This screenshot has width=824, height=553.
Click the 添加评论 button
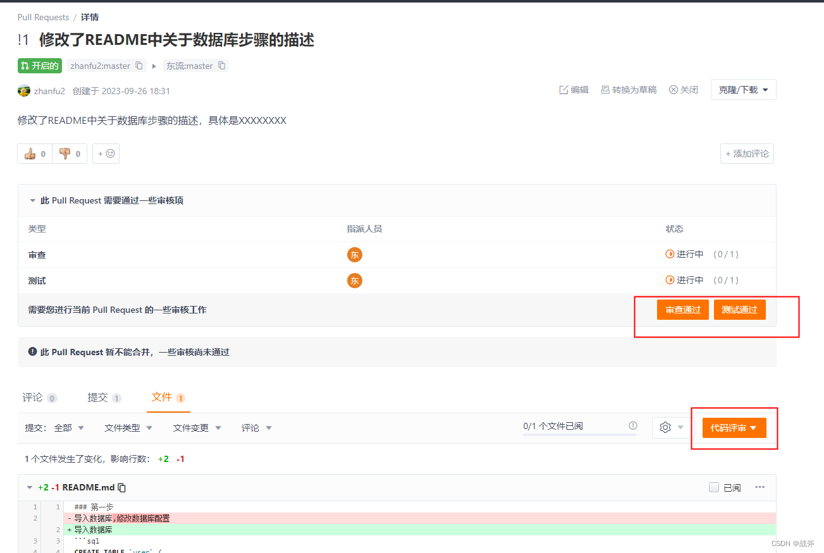(x=747, y=154)
